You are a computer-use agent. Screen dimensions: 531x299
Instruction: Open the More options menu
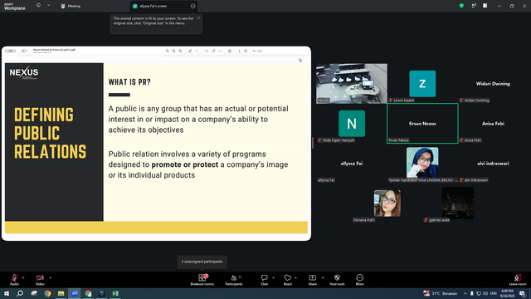point(359,280)
